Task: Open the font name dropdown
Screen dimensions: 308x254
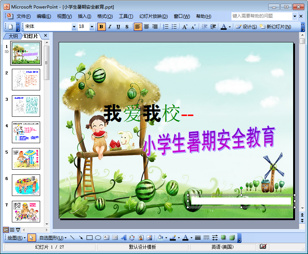Action: click(x=74, y=27)
